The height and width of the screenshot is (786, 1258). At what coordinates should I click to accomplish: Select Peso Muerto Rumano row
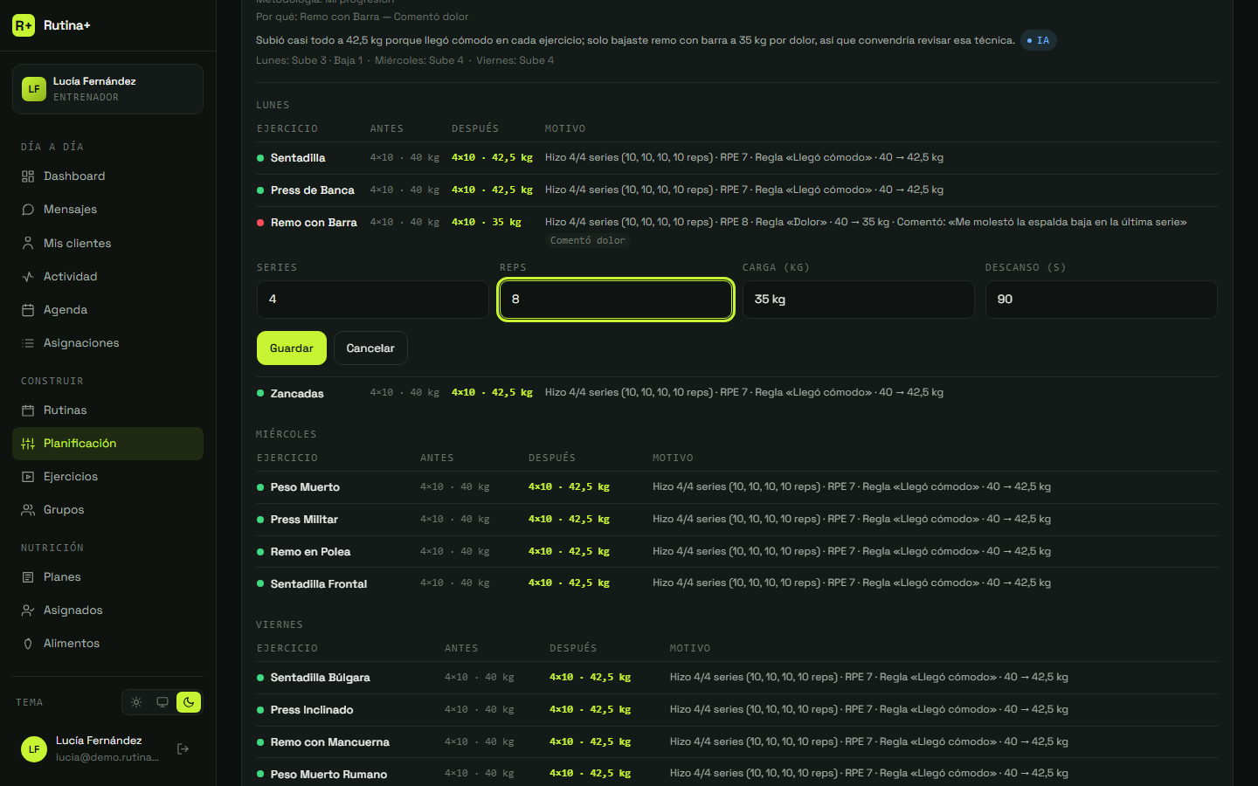pyautogui.click(x=737, y=774)
